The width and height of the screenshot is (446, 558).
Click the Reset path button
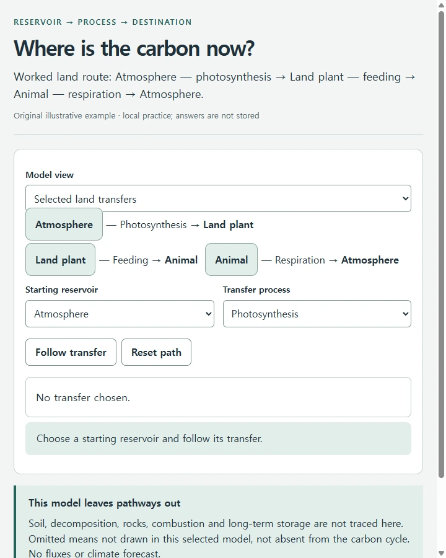[x=156, y=352]
